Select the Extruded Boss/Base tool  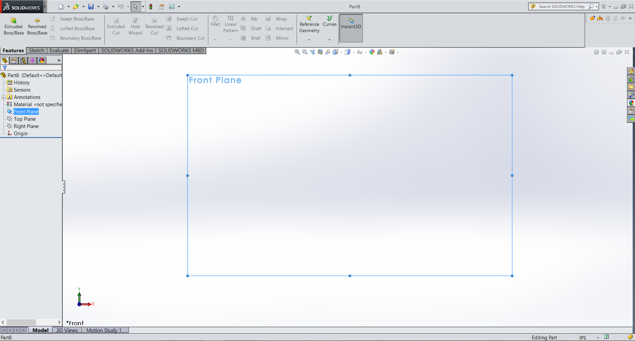point(14,26)
